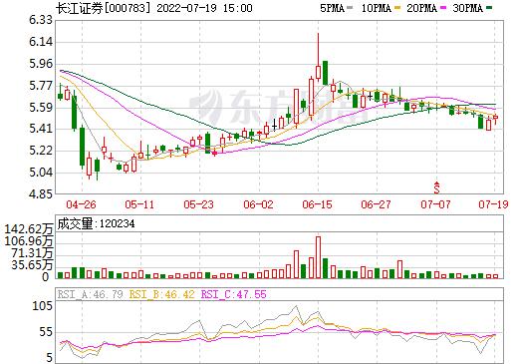This screenshot has height=364, width=518.
Task: Click the RSI_B:46.42 indicator label
Action: click(161, 294)
